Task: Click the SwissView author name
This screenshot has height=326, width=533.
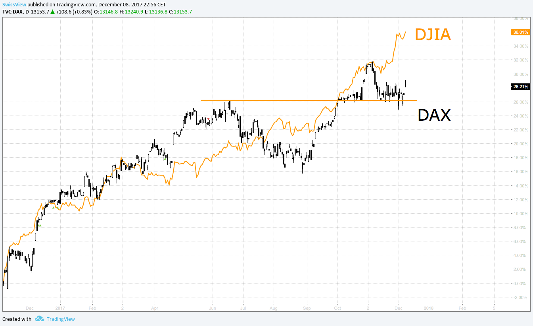Action: [14, 5]
